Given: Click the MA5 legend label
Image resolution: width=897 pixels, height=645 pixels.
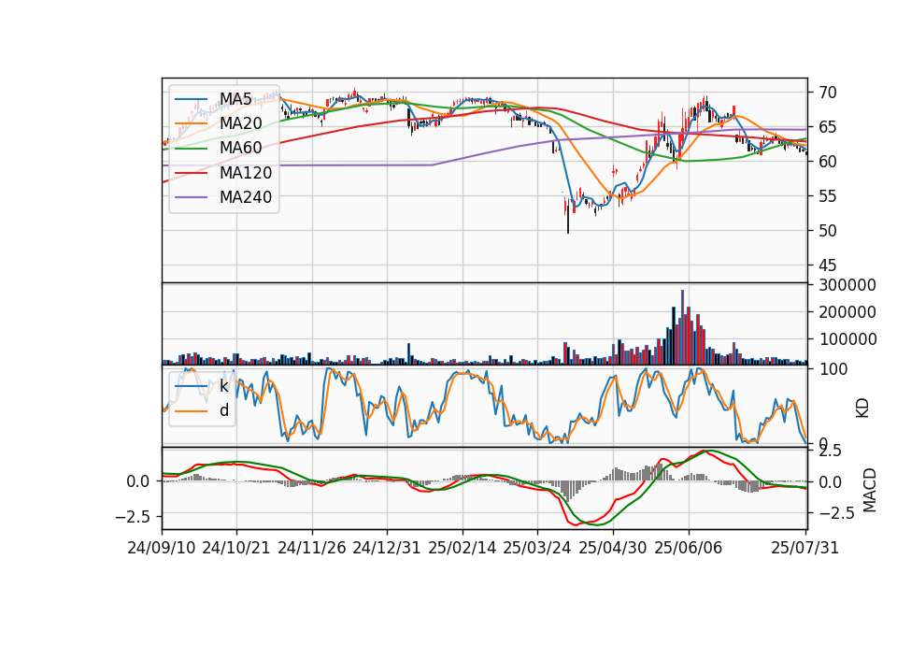Looking at the screenshot, I should click(235, 98).
